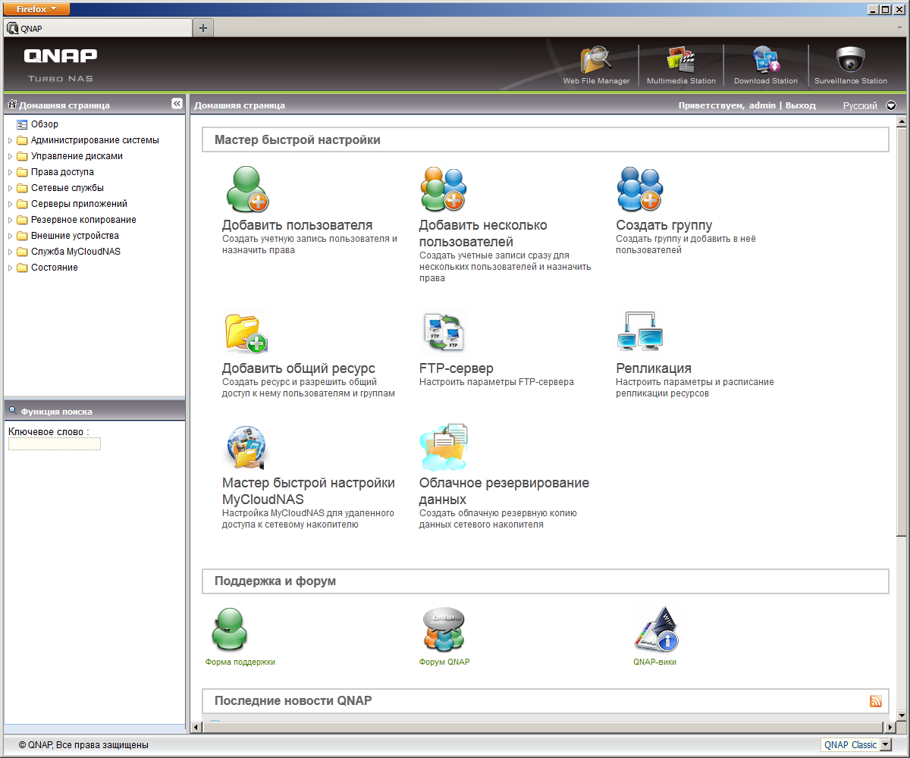Open the Firefox menu button
910x758 pixels.
point(37,9)
